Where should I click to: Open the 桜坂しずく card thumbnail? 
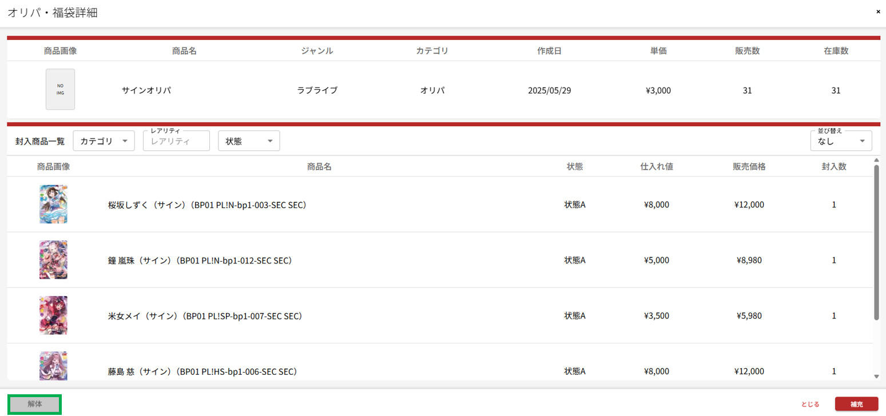tap(53, 204)
